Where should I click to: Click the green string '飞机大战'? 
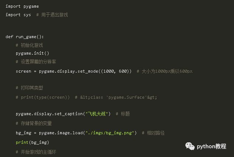(97, 114)
